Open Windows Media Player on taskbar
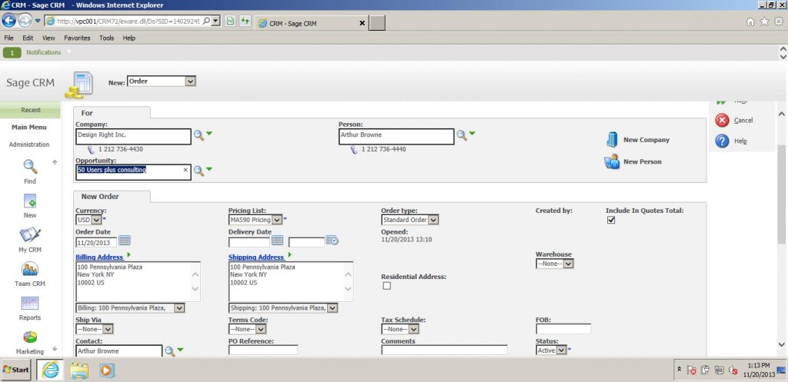 point(107,370)
